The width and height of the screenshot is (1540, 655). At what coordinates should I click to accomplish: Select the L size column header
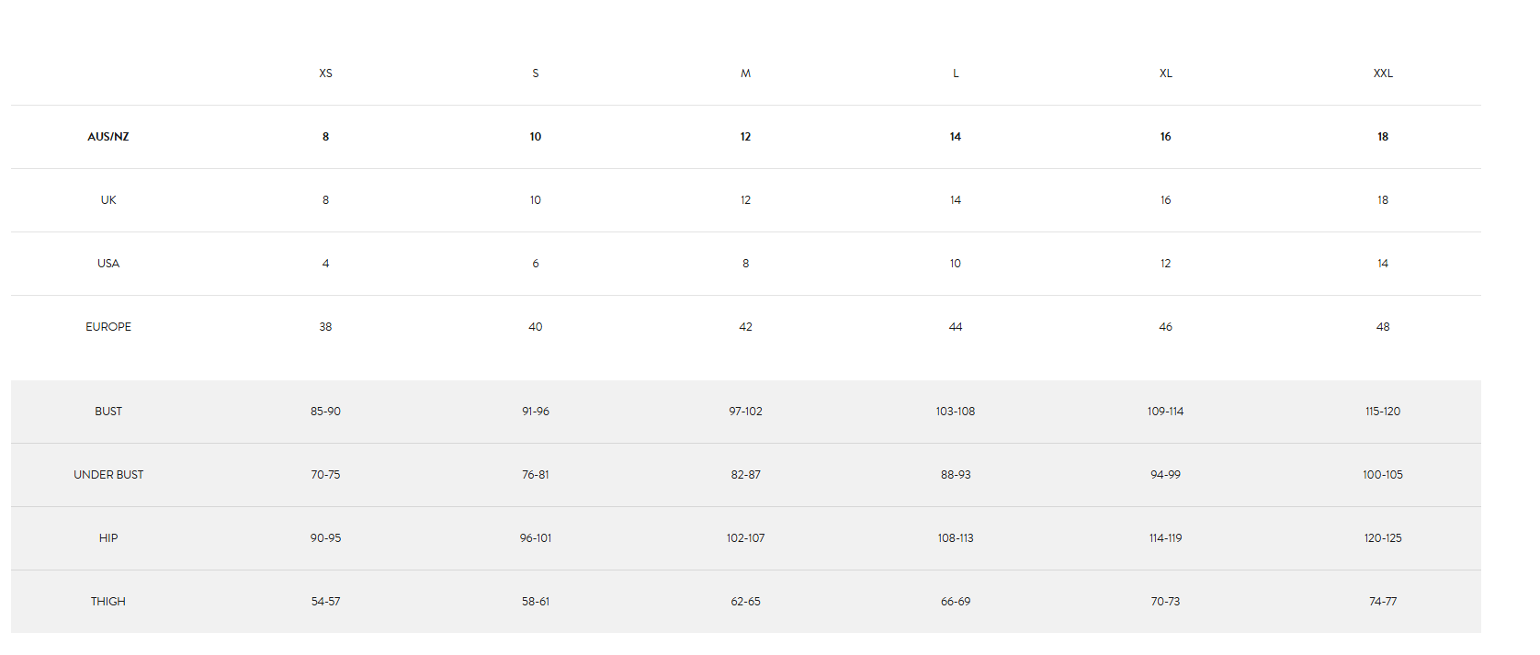956,73
